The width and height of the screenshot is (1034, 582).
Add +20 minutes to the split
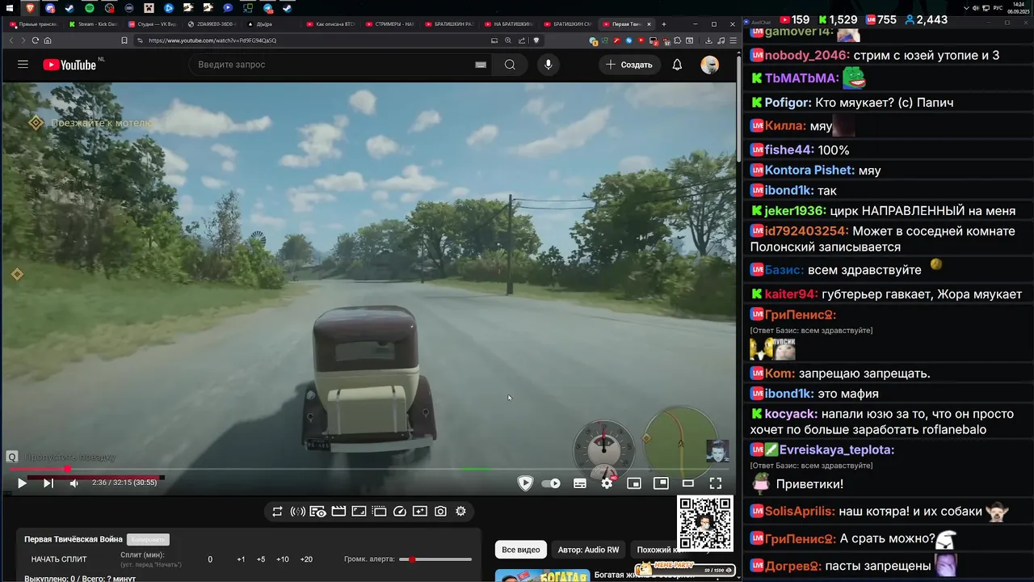[306, 559]
